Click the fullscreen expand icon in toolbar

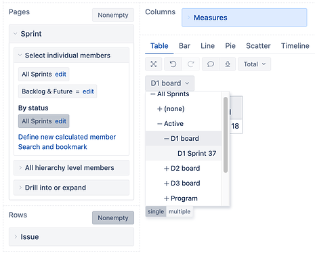point(154,64)
